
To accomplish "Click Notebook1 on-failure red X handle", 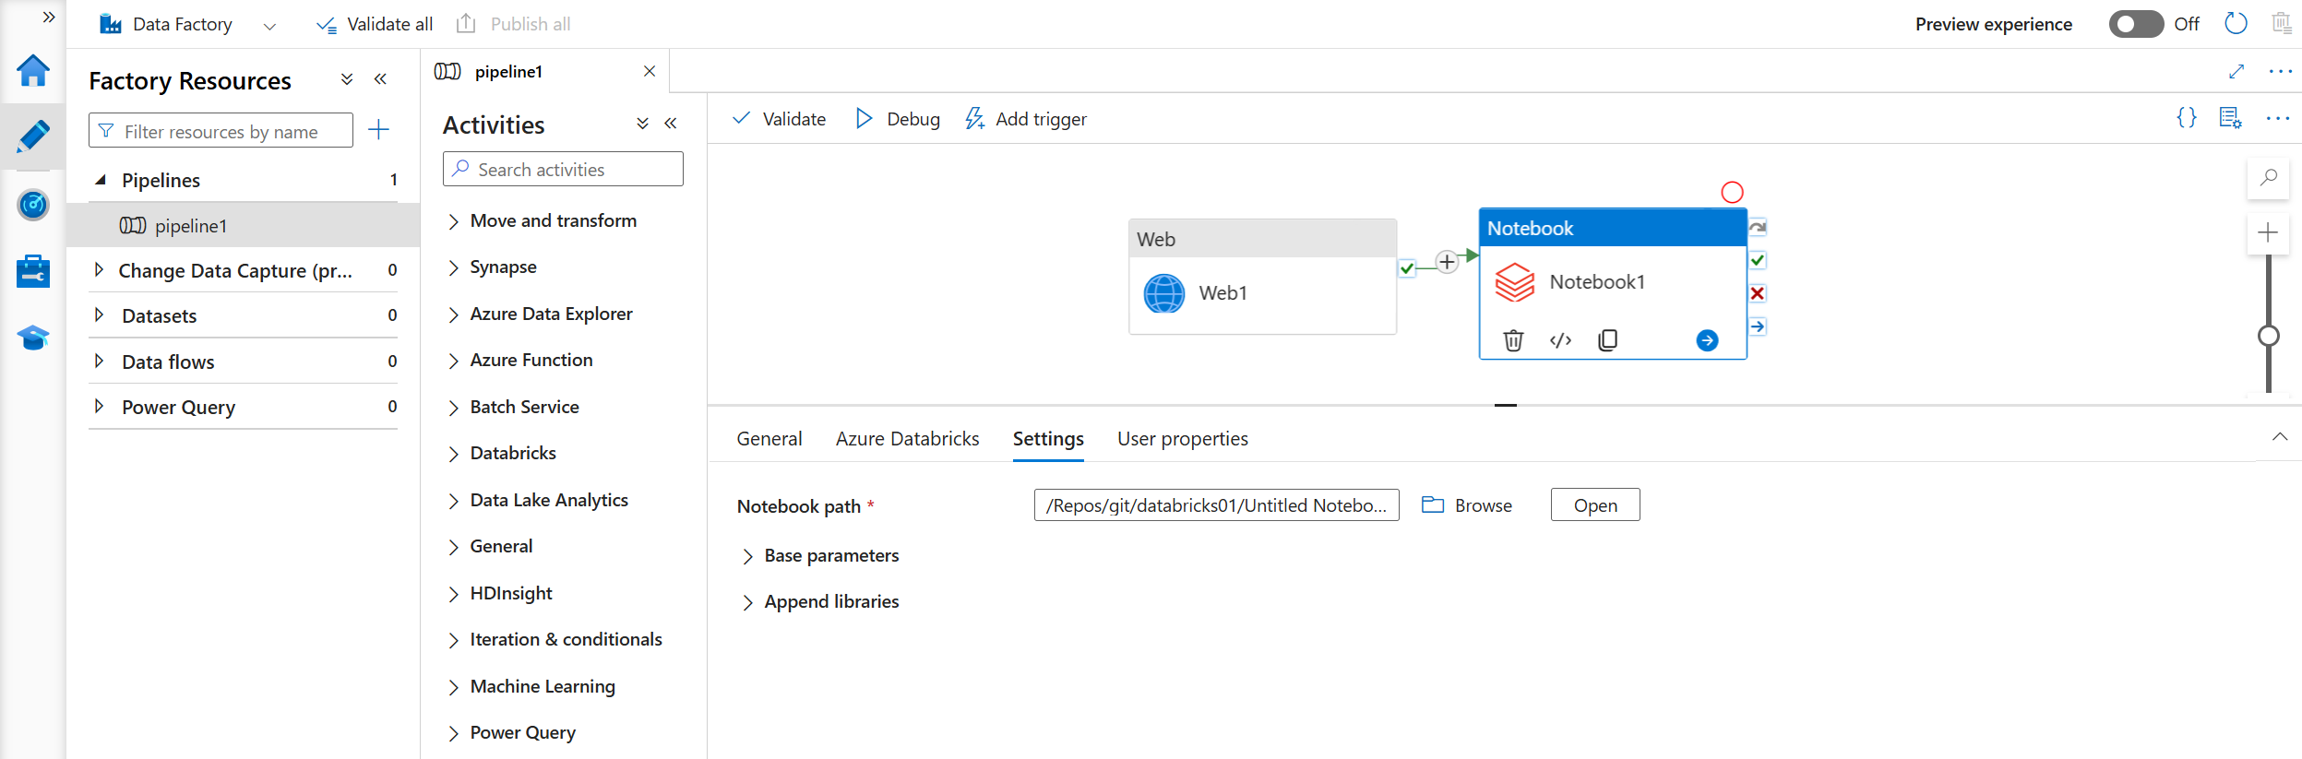I will [x=1758, y=293].
